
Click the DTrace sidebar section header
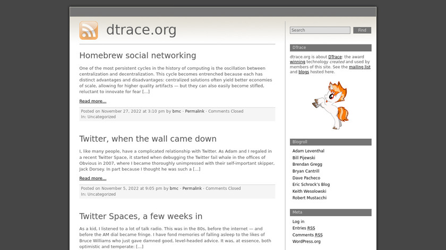click(330, 48)
